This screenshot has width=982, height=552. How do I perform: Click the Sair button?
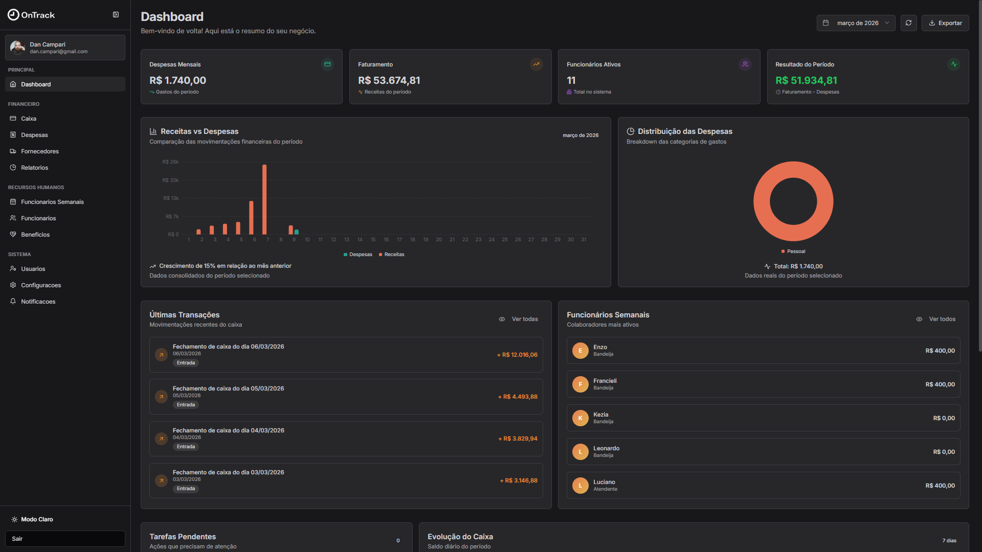pyautogui.click(x=65, y=539)
